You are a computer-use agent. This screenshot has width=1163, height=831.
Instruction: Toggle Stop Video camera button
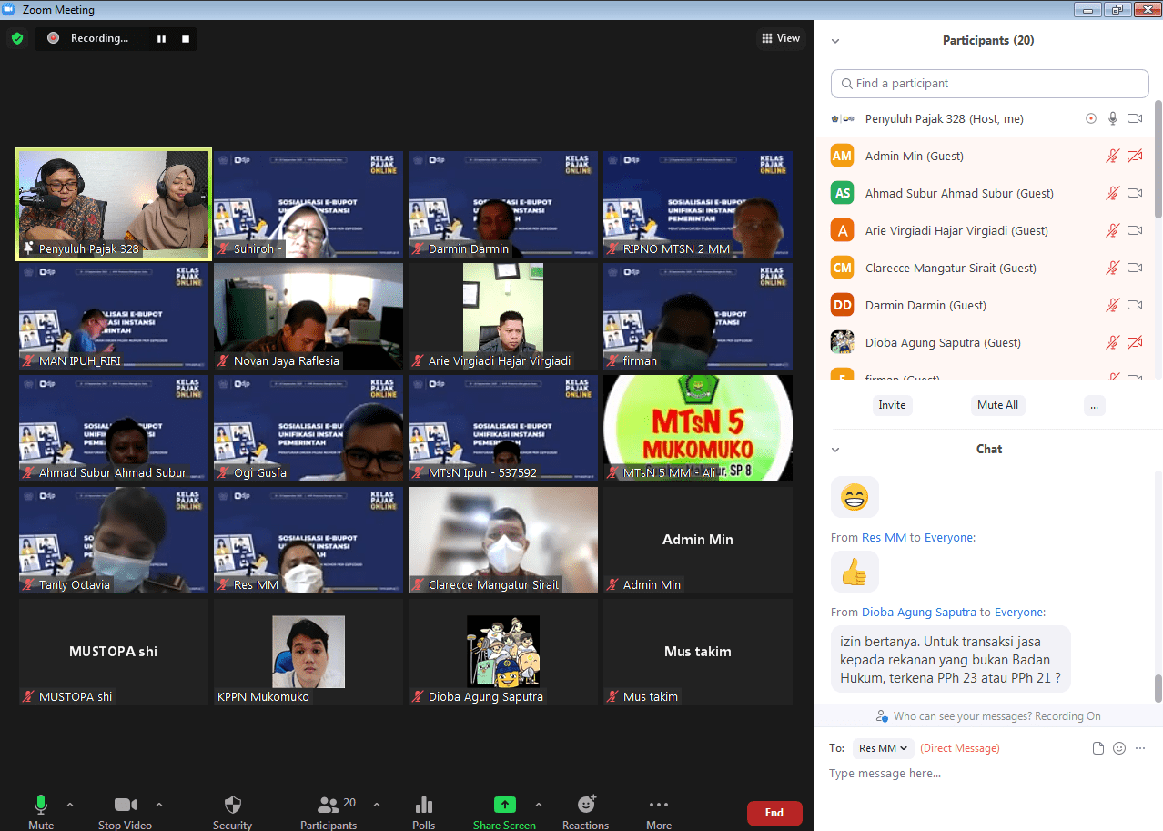tap(125, 805)
